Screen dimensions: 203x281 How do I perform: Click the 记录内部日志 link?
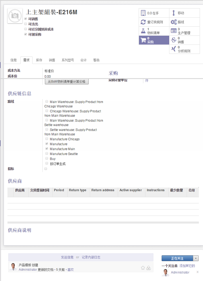pos(91,257)
